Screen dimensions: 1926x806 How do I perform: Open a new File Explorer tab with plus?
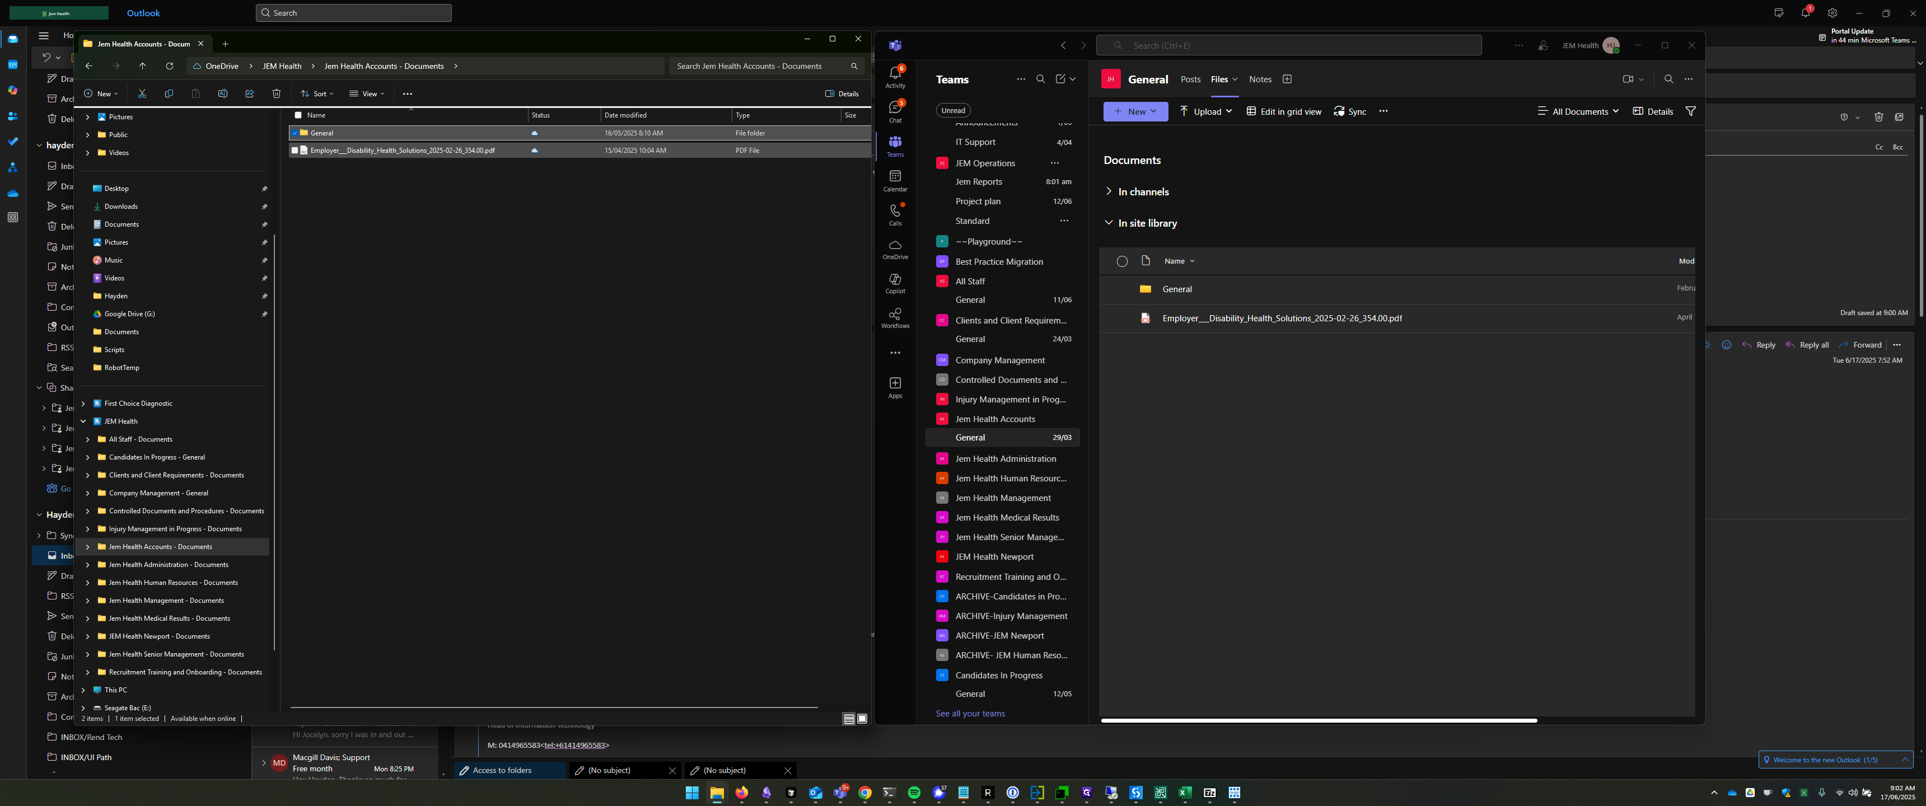[225, 43]
